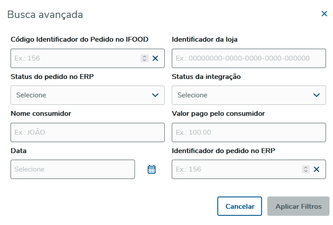This screenshot has height=225, width=333.
Task: Clear the ERP order identifier field
Action: pos(316,169)
